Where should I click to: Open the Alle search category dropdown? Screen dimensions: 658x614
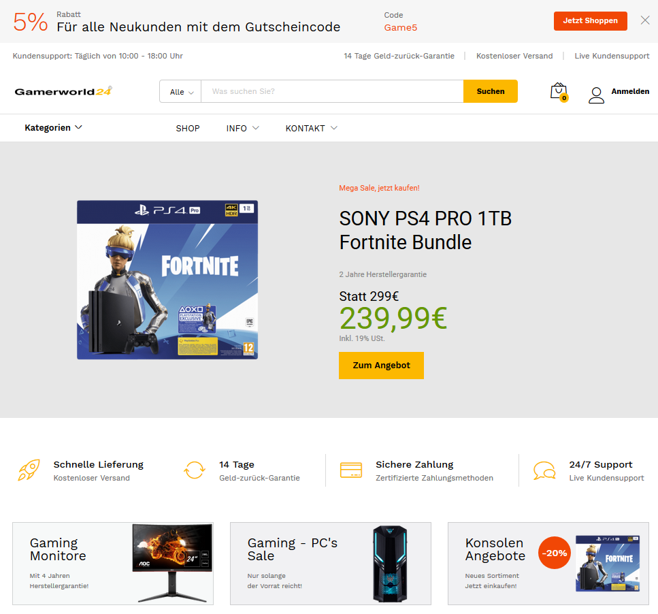coord(181,91)
